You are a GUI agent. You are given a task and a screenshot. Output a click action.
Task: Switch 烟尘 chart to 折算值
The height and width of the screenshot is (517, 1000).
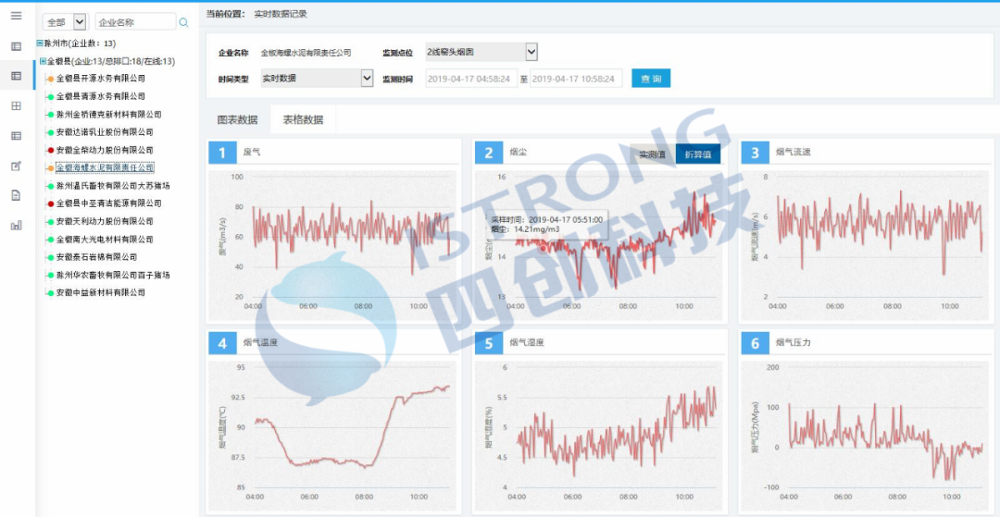tap(698, 154)
